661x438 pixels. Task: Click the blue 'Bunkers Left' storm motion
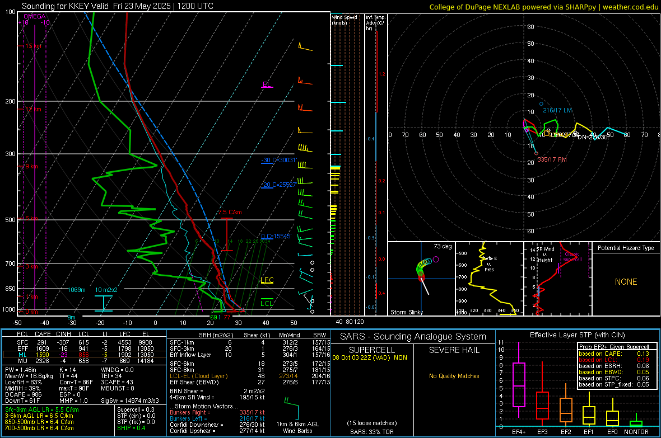(x=217, y=418)
